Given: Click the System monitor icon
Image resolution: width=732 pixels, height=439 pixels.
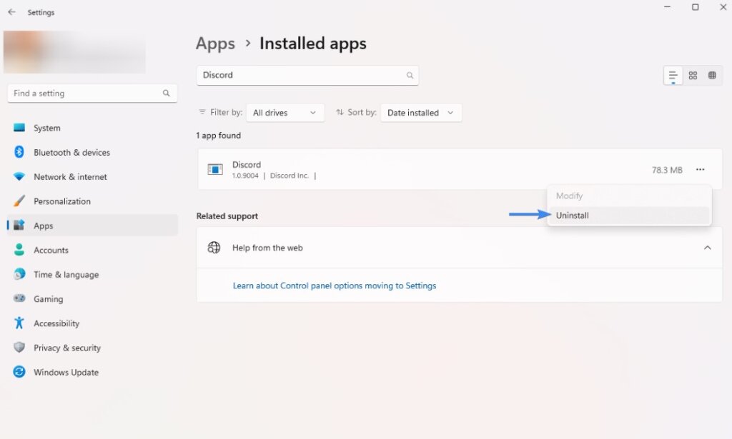Looking at the screenshot, I should (19, 128).
